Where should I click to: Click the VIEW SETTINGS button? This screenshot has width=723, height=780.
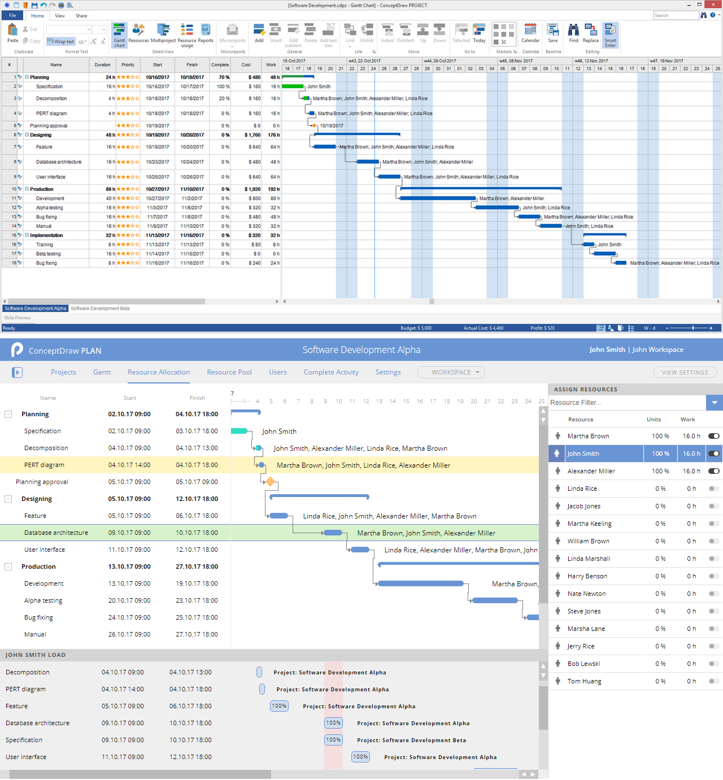(x=685, y=372)
